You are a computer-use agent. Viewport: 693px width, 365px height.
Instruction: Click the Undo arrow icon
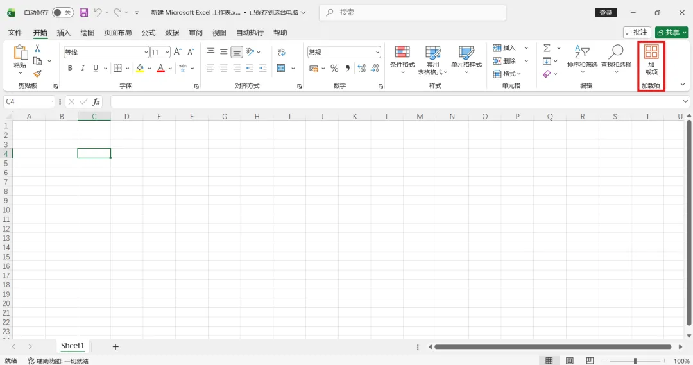tap(98, 12)
